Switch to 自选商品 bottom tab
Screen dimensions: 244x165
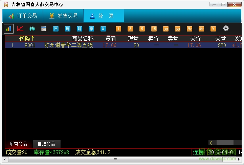pos(47,144)
